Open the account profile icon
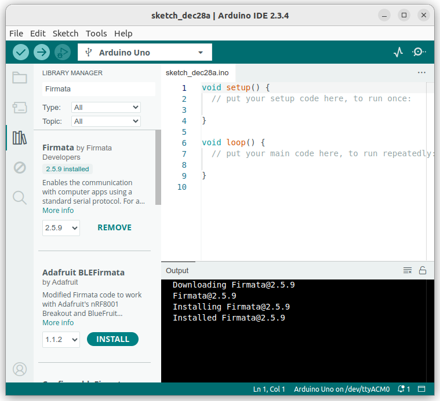Viewport: 440px width, 401px height. (x=20, y=369)
